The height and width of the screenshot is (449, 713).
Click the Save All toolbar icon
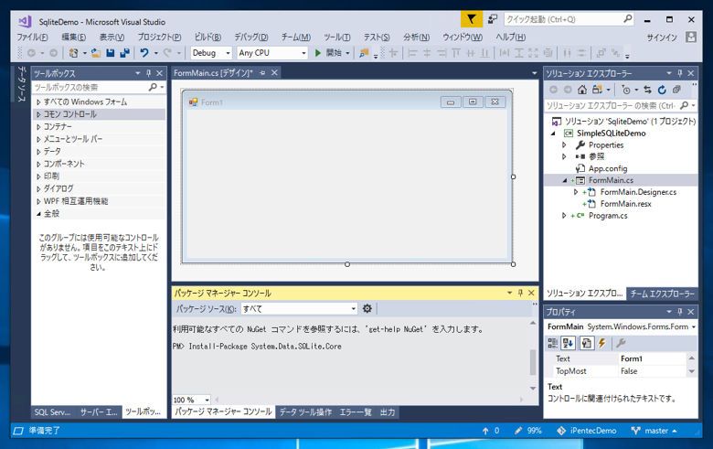(124, 53)
